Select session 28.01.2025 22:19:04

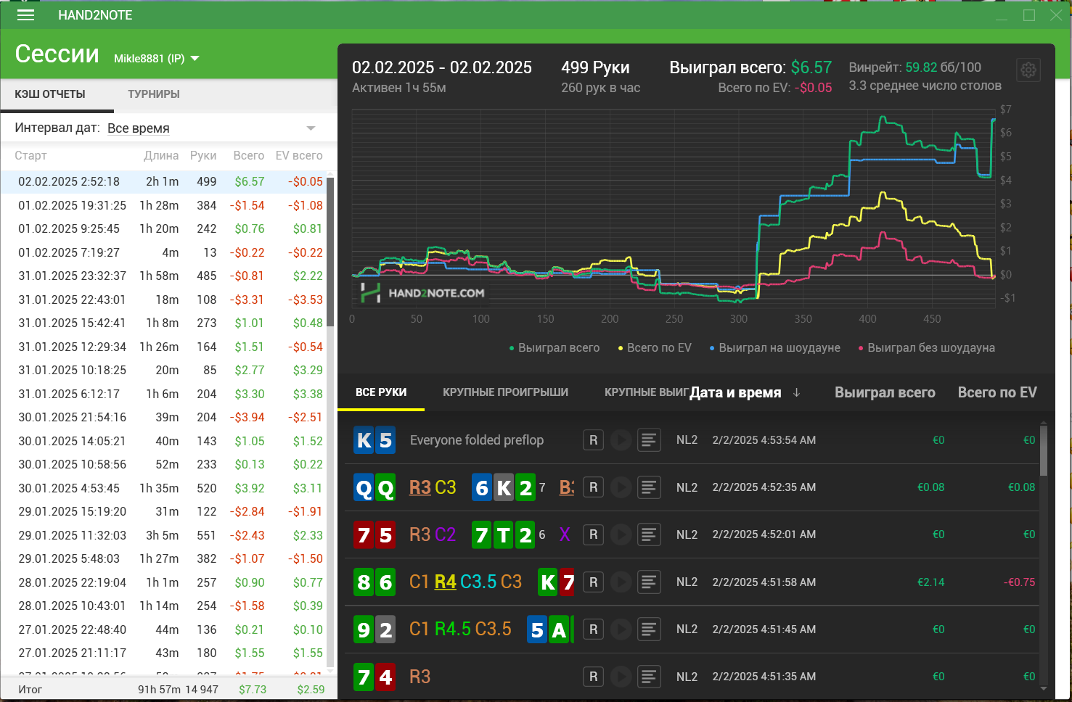[163, 582]
